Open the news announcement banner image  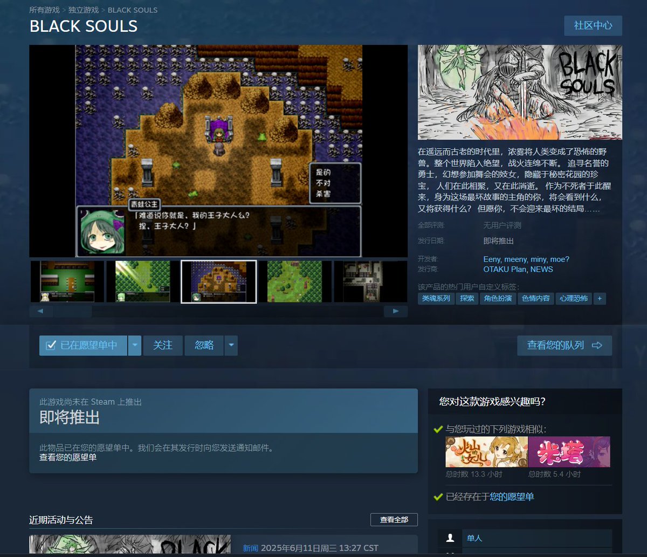pyautogui.click(x=130, y=546)
